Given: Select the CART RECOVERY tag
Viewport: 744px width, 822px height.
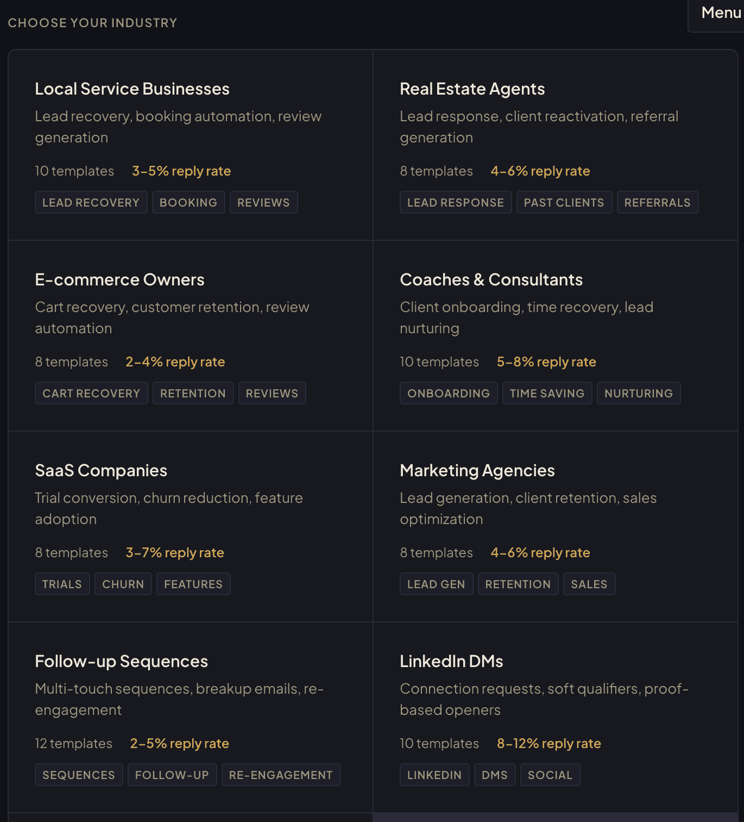Looking at the screenshot, I should (x=91, y=394).
